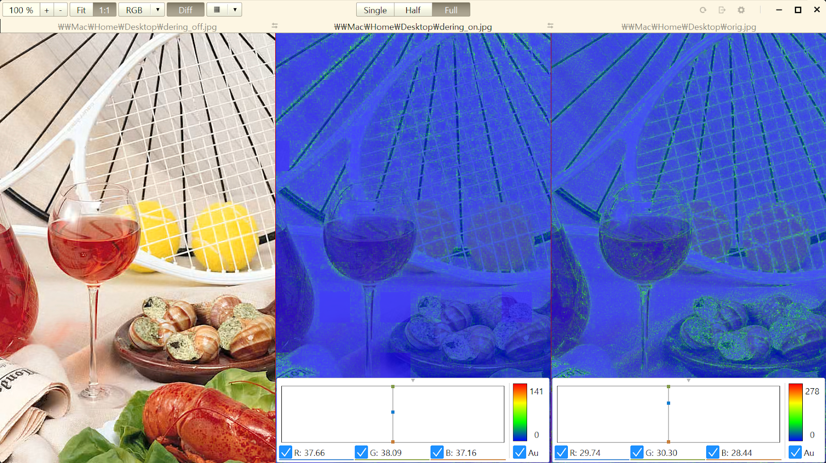Click swap icon between dering_off and dering_on
826x463 pixels.
[275, 26]
